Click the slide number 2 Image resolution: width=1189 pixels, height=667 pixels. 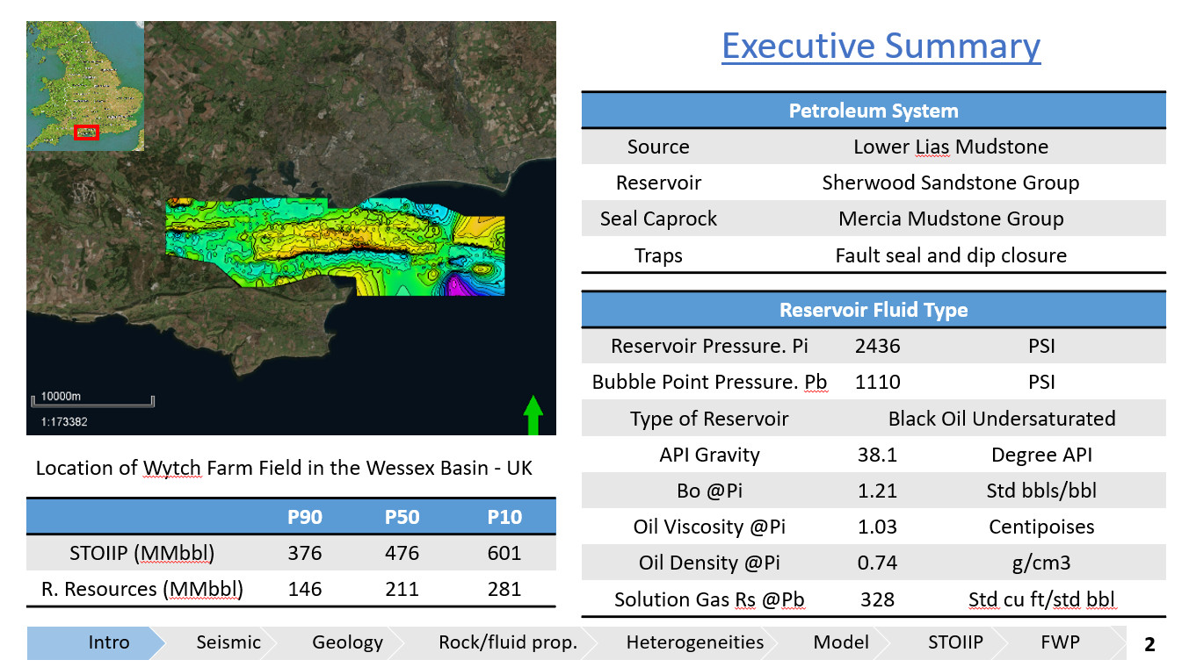click(x=1149, y=645)
